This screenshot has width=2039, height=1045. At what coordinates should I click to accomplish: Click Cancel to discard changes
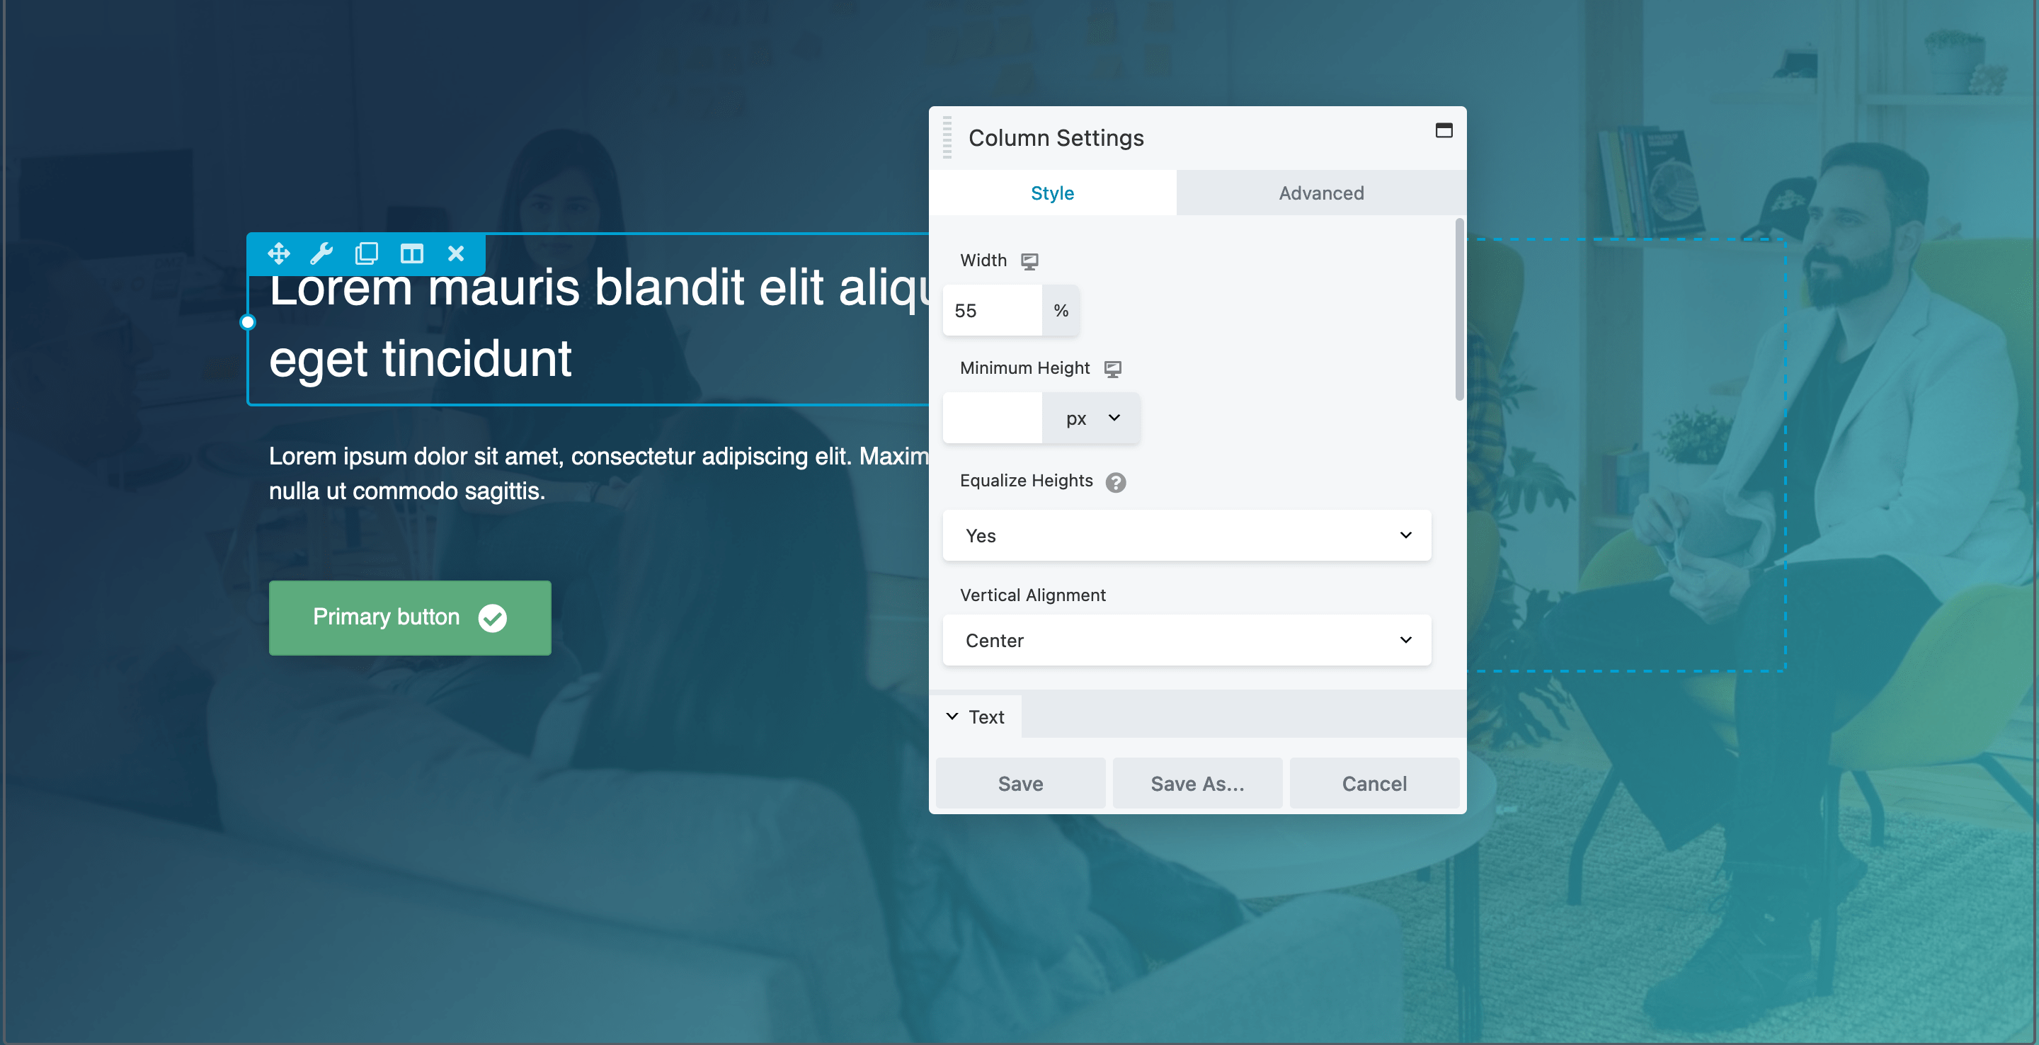pos(1374,782)
